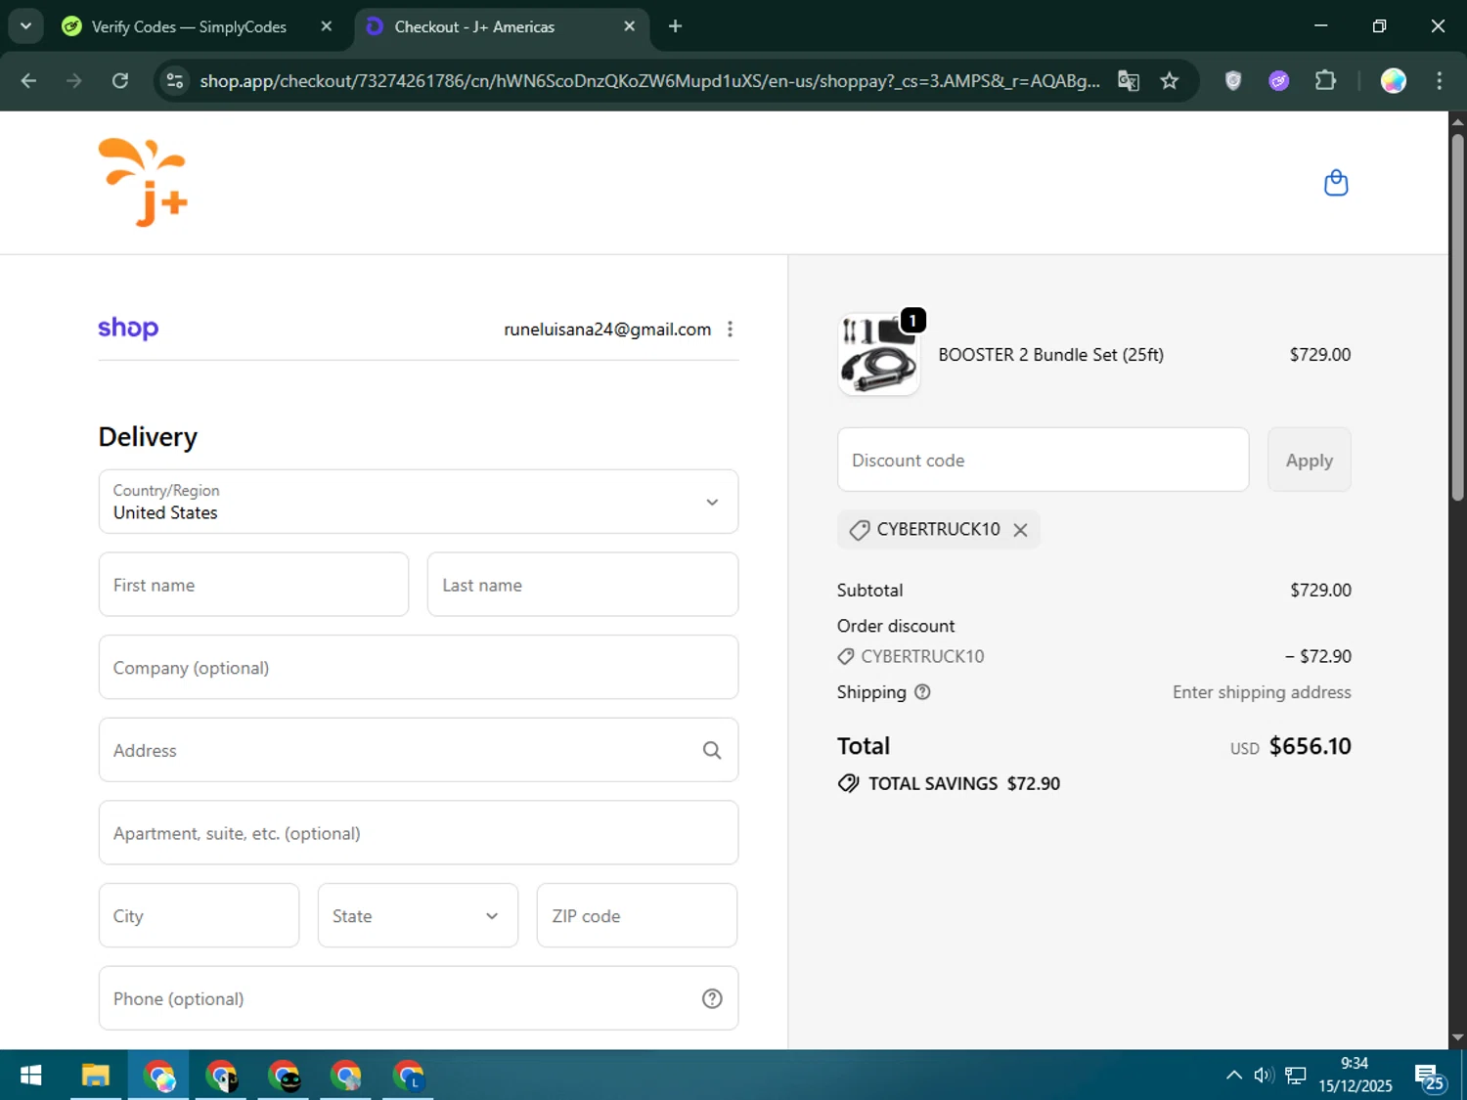Click the Order discount label
This screenshot has height=1100, width=1467.
[x=896, y=626]
